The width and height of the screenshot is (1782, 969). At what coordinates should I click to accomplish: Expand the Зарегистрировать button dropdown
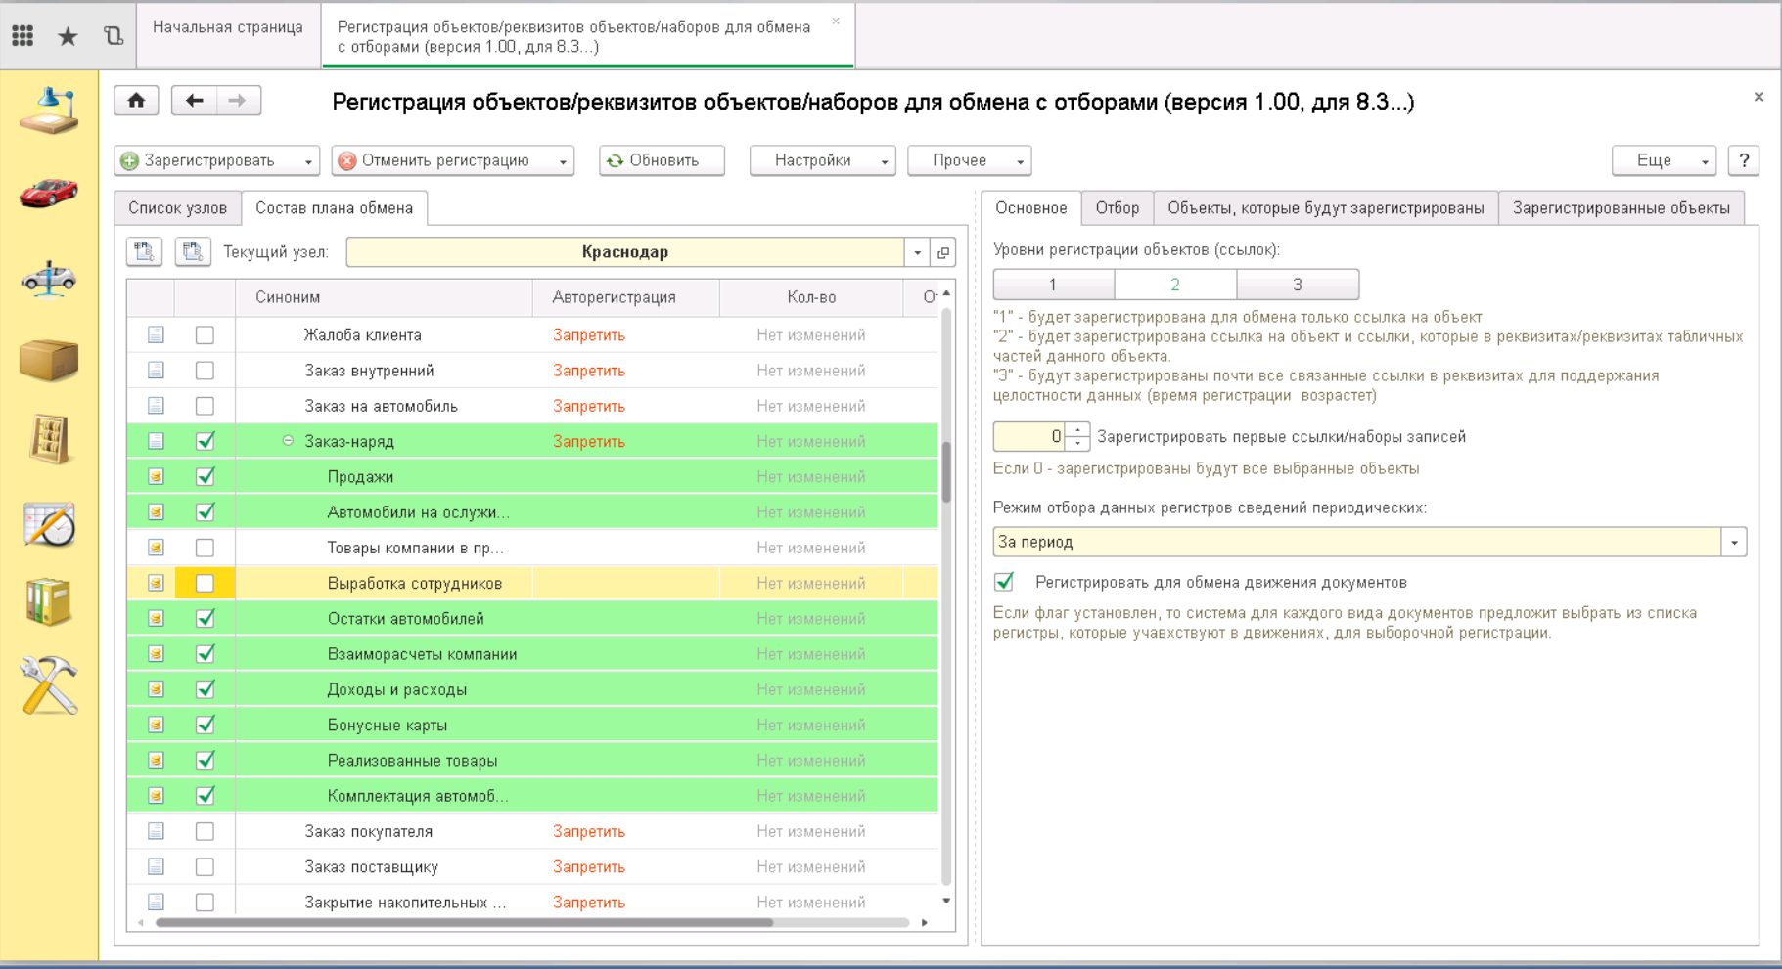click(308, 161)
